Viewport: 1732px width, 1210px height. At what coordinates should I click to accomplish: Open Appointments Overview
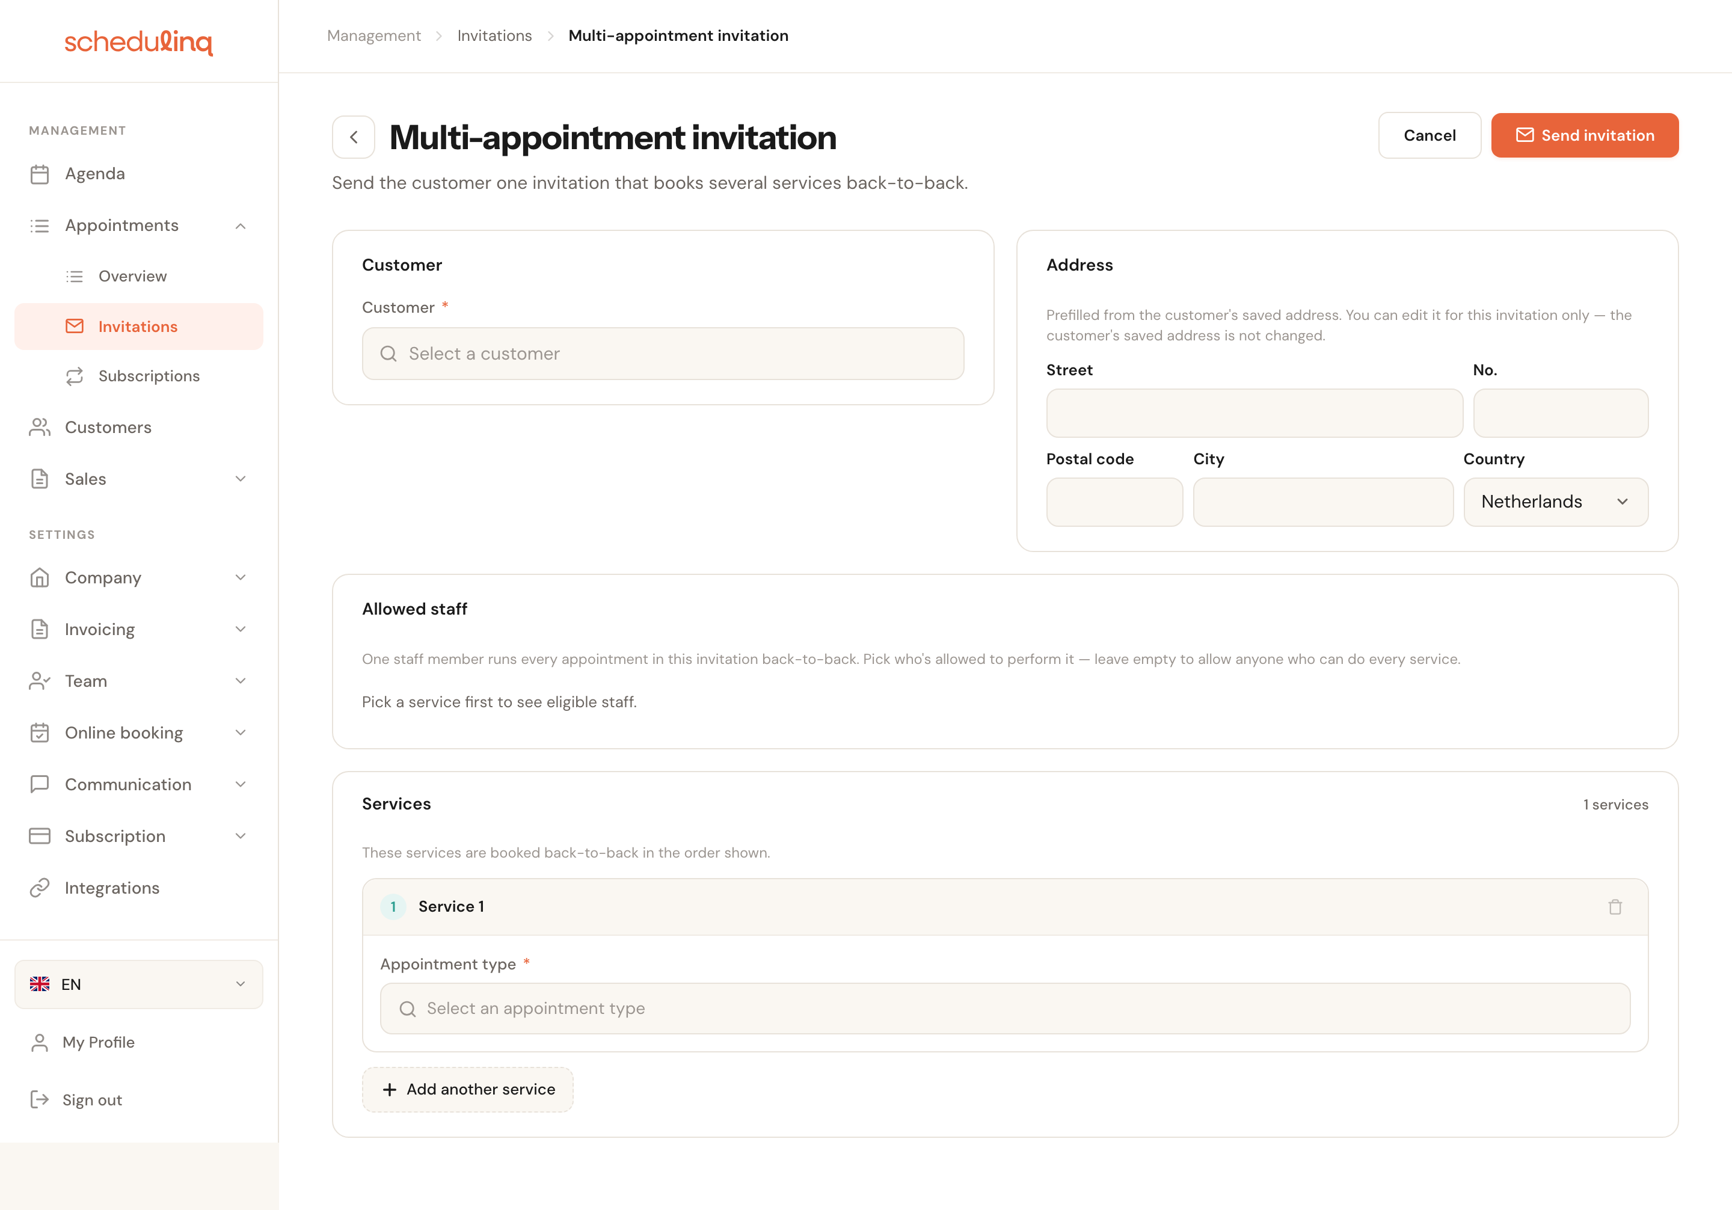pos(139,276)
